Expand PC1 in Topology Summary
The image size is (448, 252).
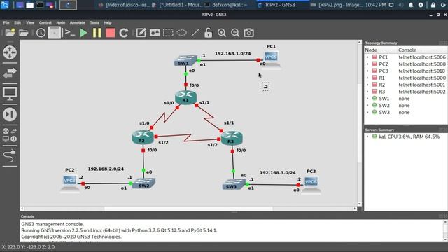tap(367, 57)
